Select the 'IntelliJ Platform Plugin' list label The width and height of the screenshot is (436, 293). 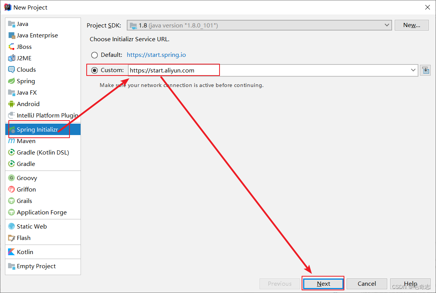coord(48,115)
